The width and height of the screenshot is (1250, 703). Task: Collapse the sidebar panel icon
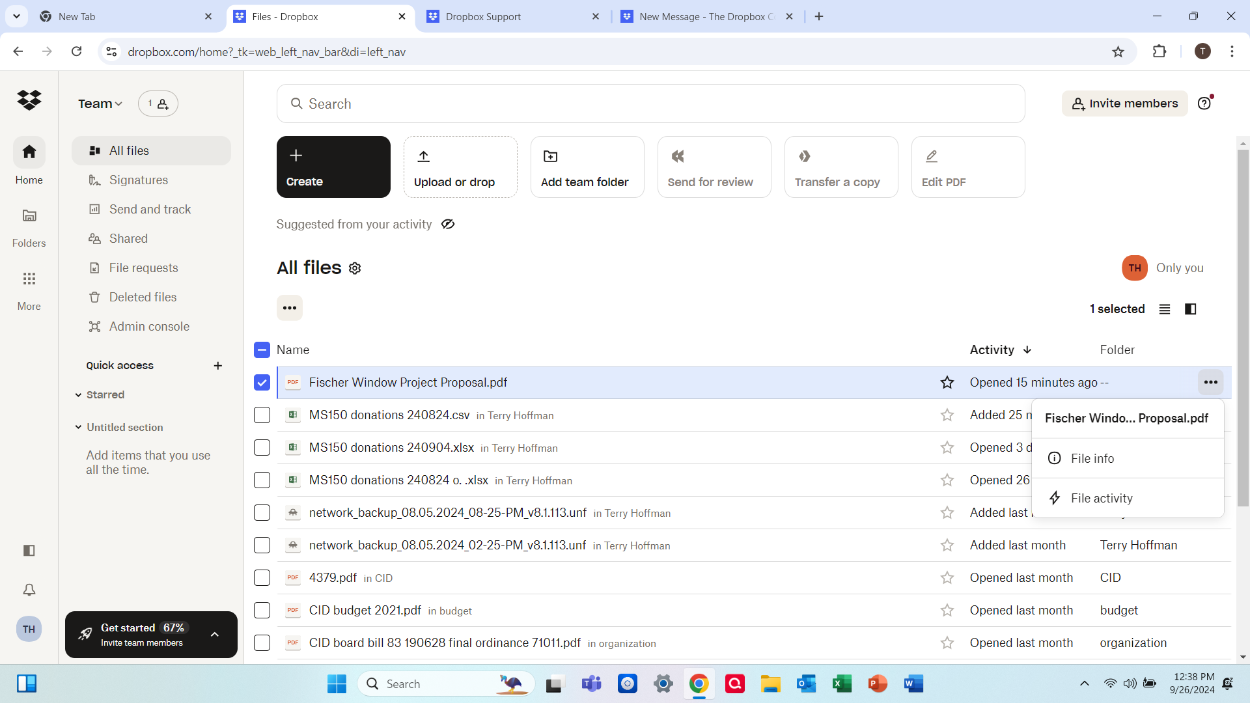[29, 551]
